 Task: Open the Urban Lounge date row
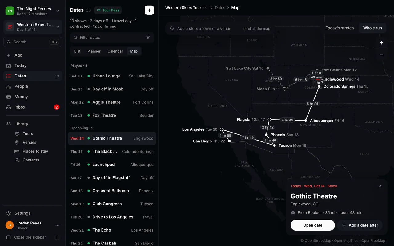(x=112, y=76)
